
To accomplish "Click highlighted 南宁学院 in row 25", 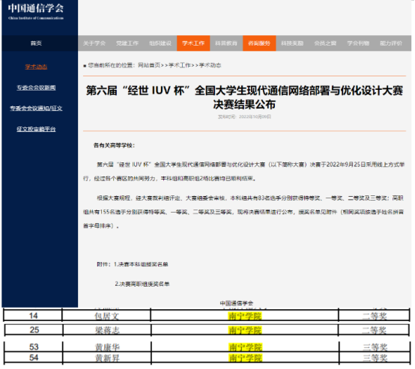I will pyautogui.click(x=245, y=330).
